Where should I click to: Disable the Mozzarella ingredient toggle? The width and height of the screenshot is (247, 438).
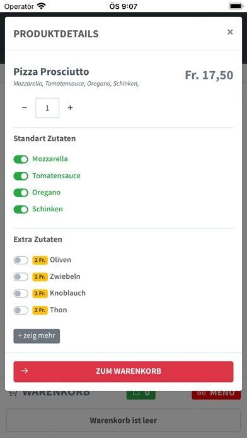21,159
